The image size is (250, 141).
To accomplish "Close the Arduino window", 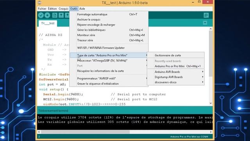I will (x=207, y=2).
